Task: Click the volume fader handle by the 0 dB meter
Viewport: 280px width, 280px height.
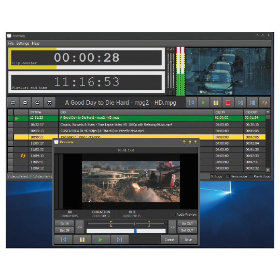Action: 171,62
